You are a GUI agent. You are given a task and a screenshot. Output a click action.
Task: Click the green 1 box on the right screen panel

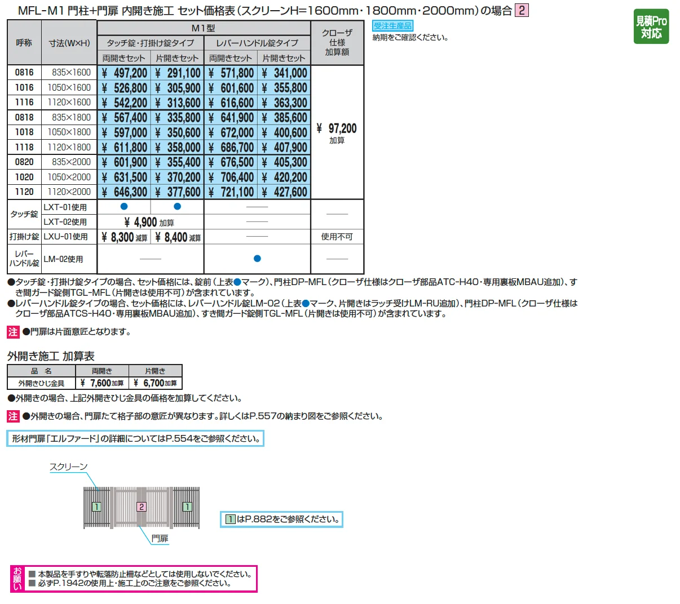(187, 507)
